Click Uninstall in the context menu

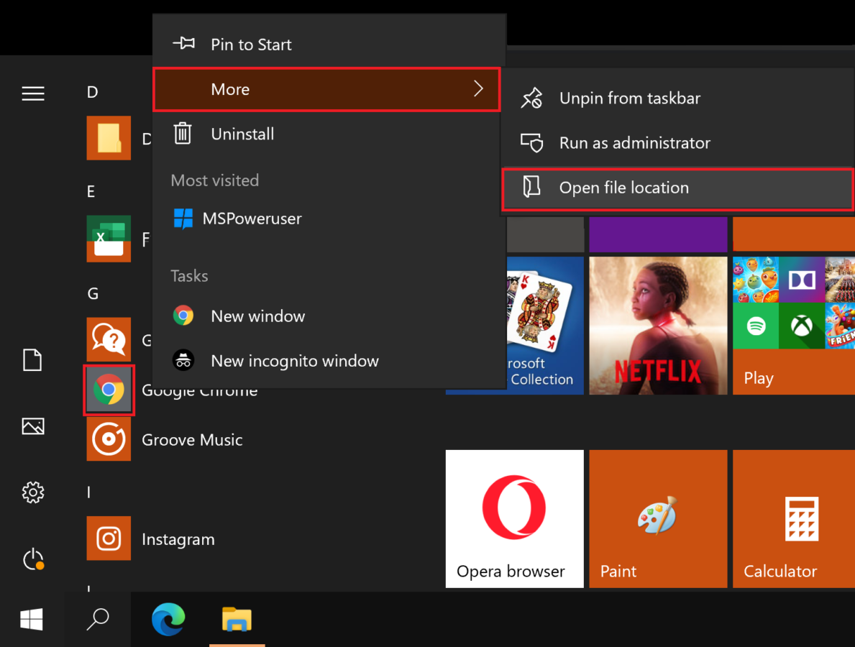[242, 134]
